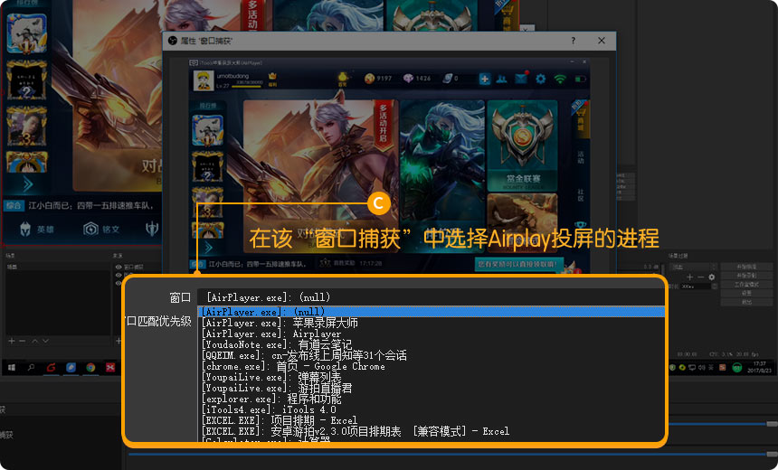The image size is (778, 470).
Task: Pick the [AirPlayer.exe]: Airplayer option
Action: tap(271, 334)
